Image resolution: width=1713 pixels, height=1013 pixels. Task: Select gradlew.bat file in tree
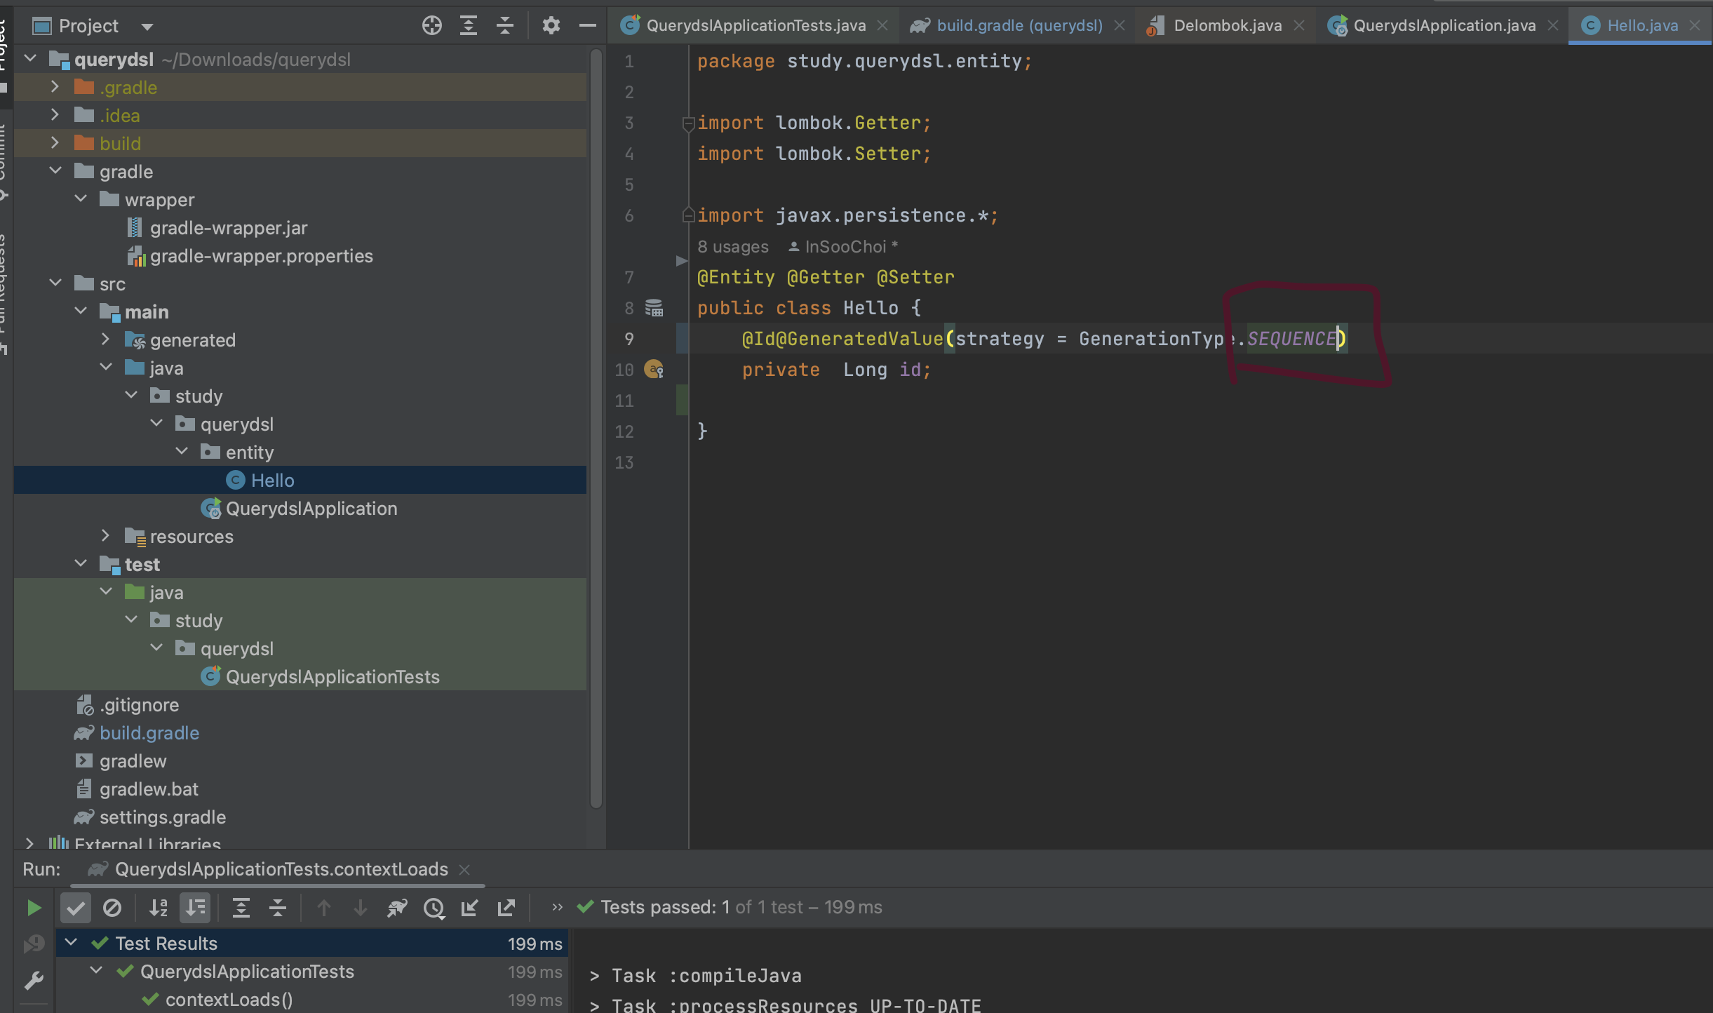149,789
